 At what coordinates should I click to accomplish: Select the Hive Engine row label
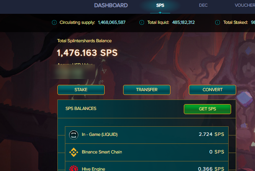tap(93, 169)
